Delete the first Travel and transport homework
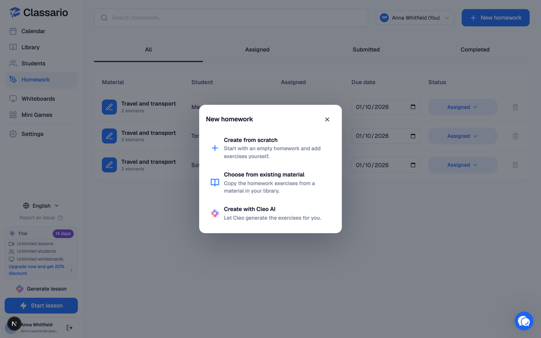Image resolution: width=541 pixels, height=338 pixels. click(515, 107)
